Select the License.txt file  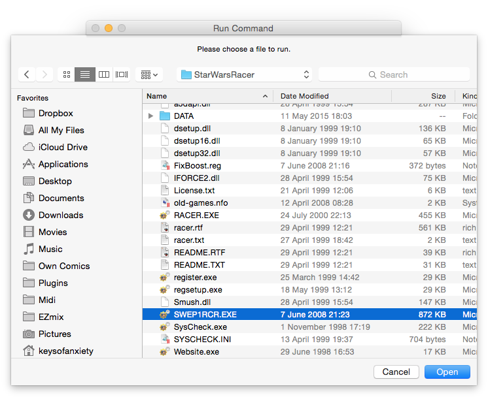309,191
